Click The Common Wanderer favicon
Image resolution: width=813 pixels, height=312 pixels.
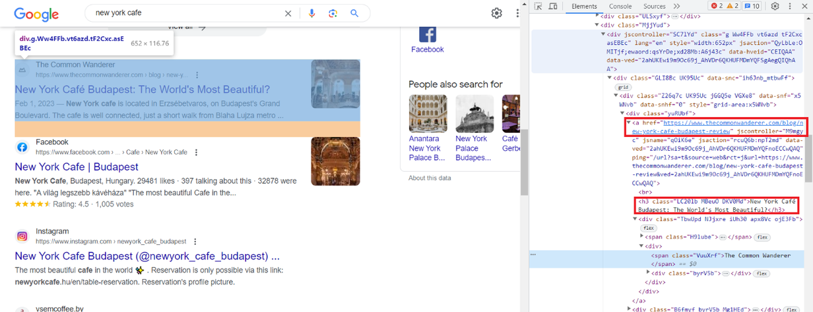(22, 69)
